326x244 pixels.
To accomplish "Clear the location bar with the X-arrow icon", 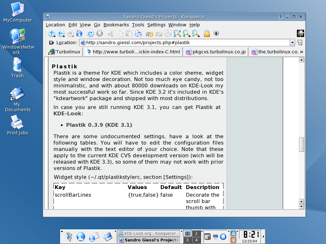I will point(51,43).
